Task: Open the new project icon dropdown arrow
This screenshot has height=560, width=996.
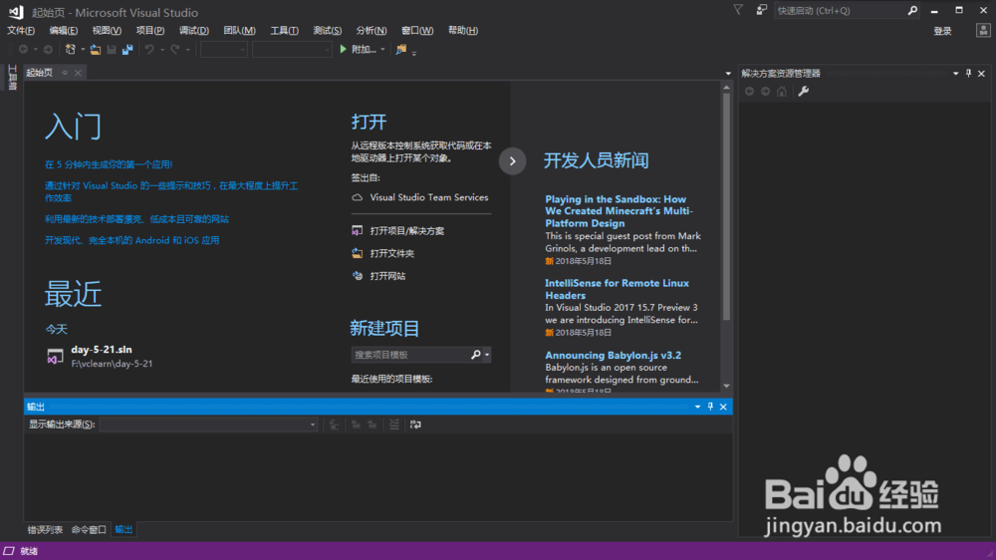Action: pyautogui.click(x=83, y=50)
